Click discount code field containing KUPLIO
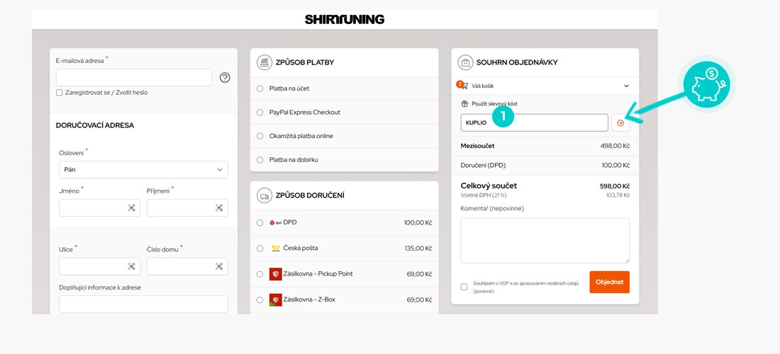The height and width of the screenshot is (354, 780). point(534,122)
